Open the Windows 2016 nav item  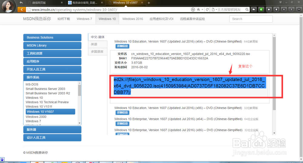(133, 19)
